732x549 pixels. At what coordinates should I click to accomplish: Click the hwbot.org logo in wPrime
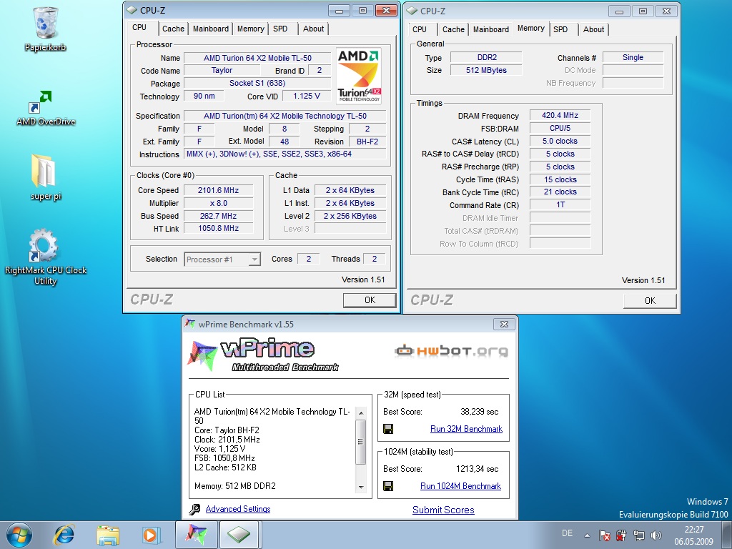click(x=451, y=350)
